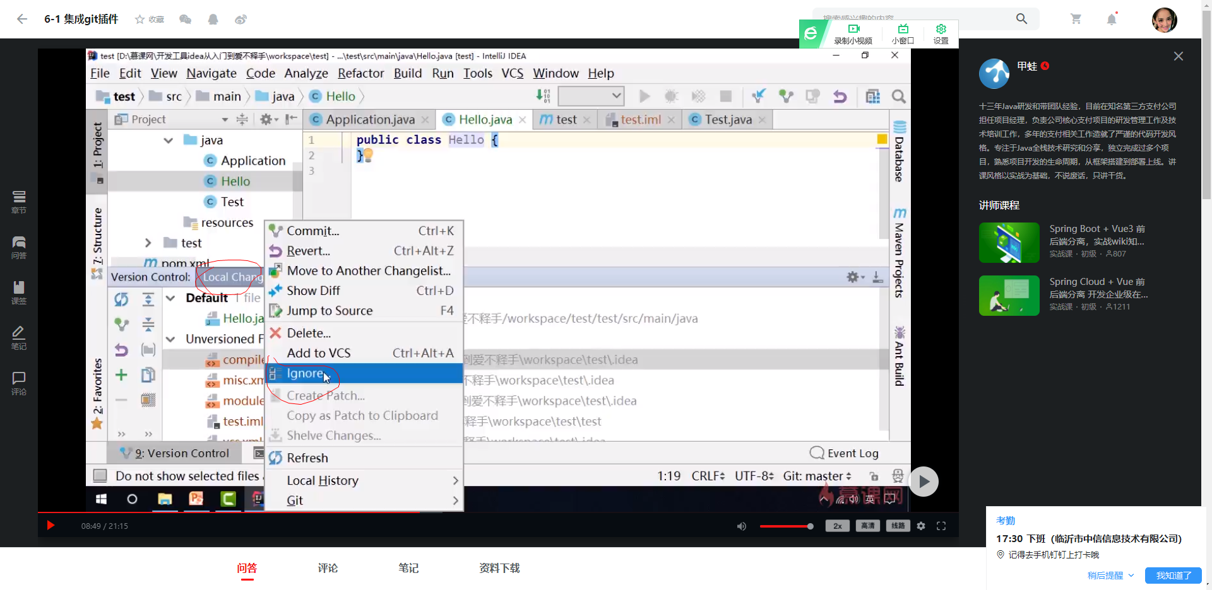Open the user avatar profile
This screenshot has height=590, width=1212.
click(x=1164, y=20)
